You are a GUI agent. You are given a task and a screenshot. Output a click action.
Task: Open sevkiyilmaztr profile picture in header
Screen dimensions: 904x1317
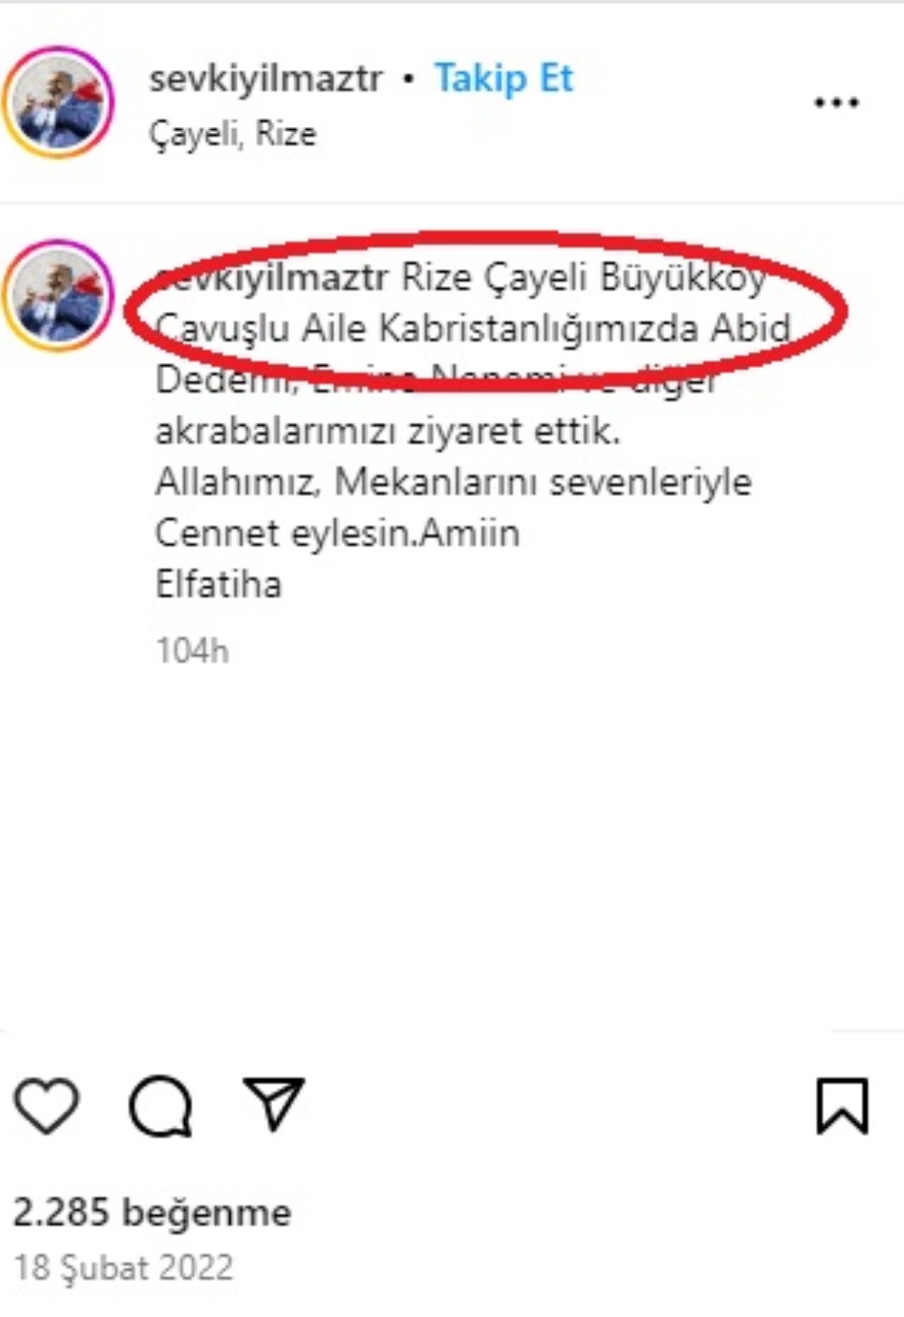click(x=58, y=102)
